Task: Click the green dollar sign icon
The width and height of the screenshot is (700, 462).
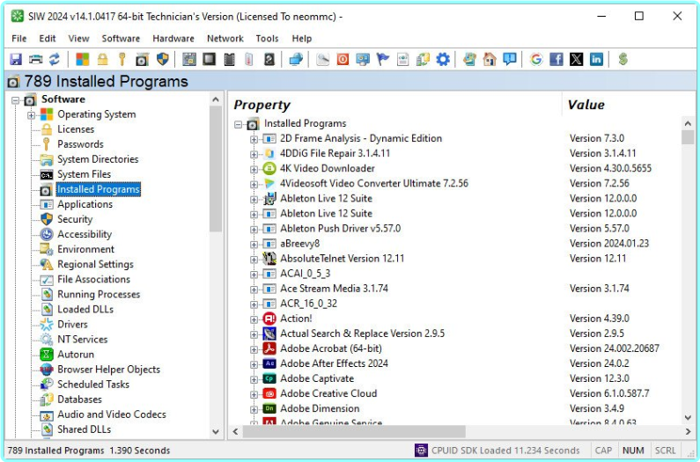Action: [623, 59]
